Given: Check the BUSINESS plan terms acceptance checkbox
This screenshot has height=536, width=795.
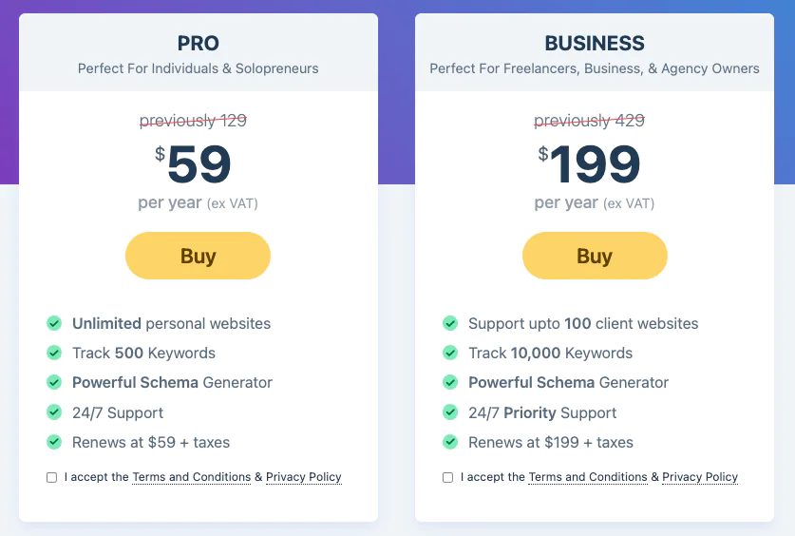Looking at the screenshot, I should [x=447, y=478].
